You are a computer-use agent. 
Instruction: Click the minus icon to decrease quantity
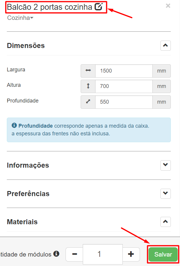[x=74, y=254]
